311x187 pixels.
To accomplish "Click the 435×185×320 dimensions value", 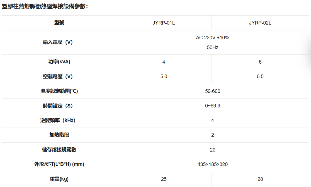I will (212, 164).
